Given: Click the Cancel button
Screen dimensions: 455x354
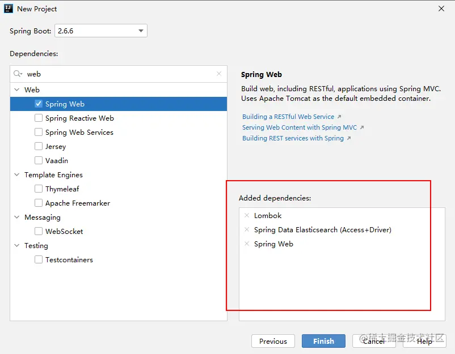Looking at the screenshot, I should pos(374,341).
